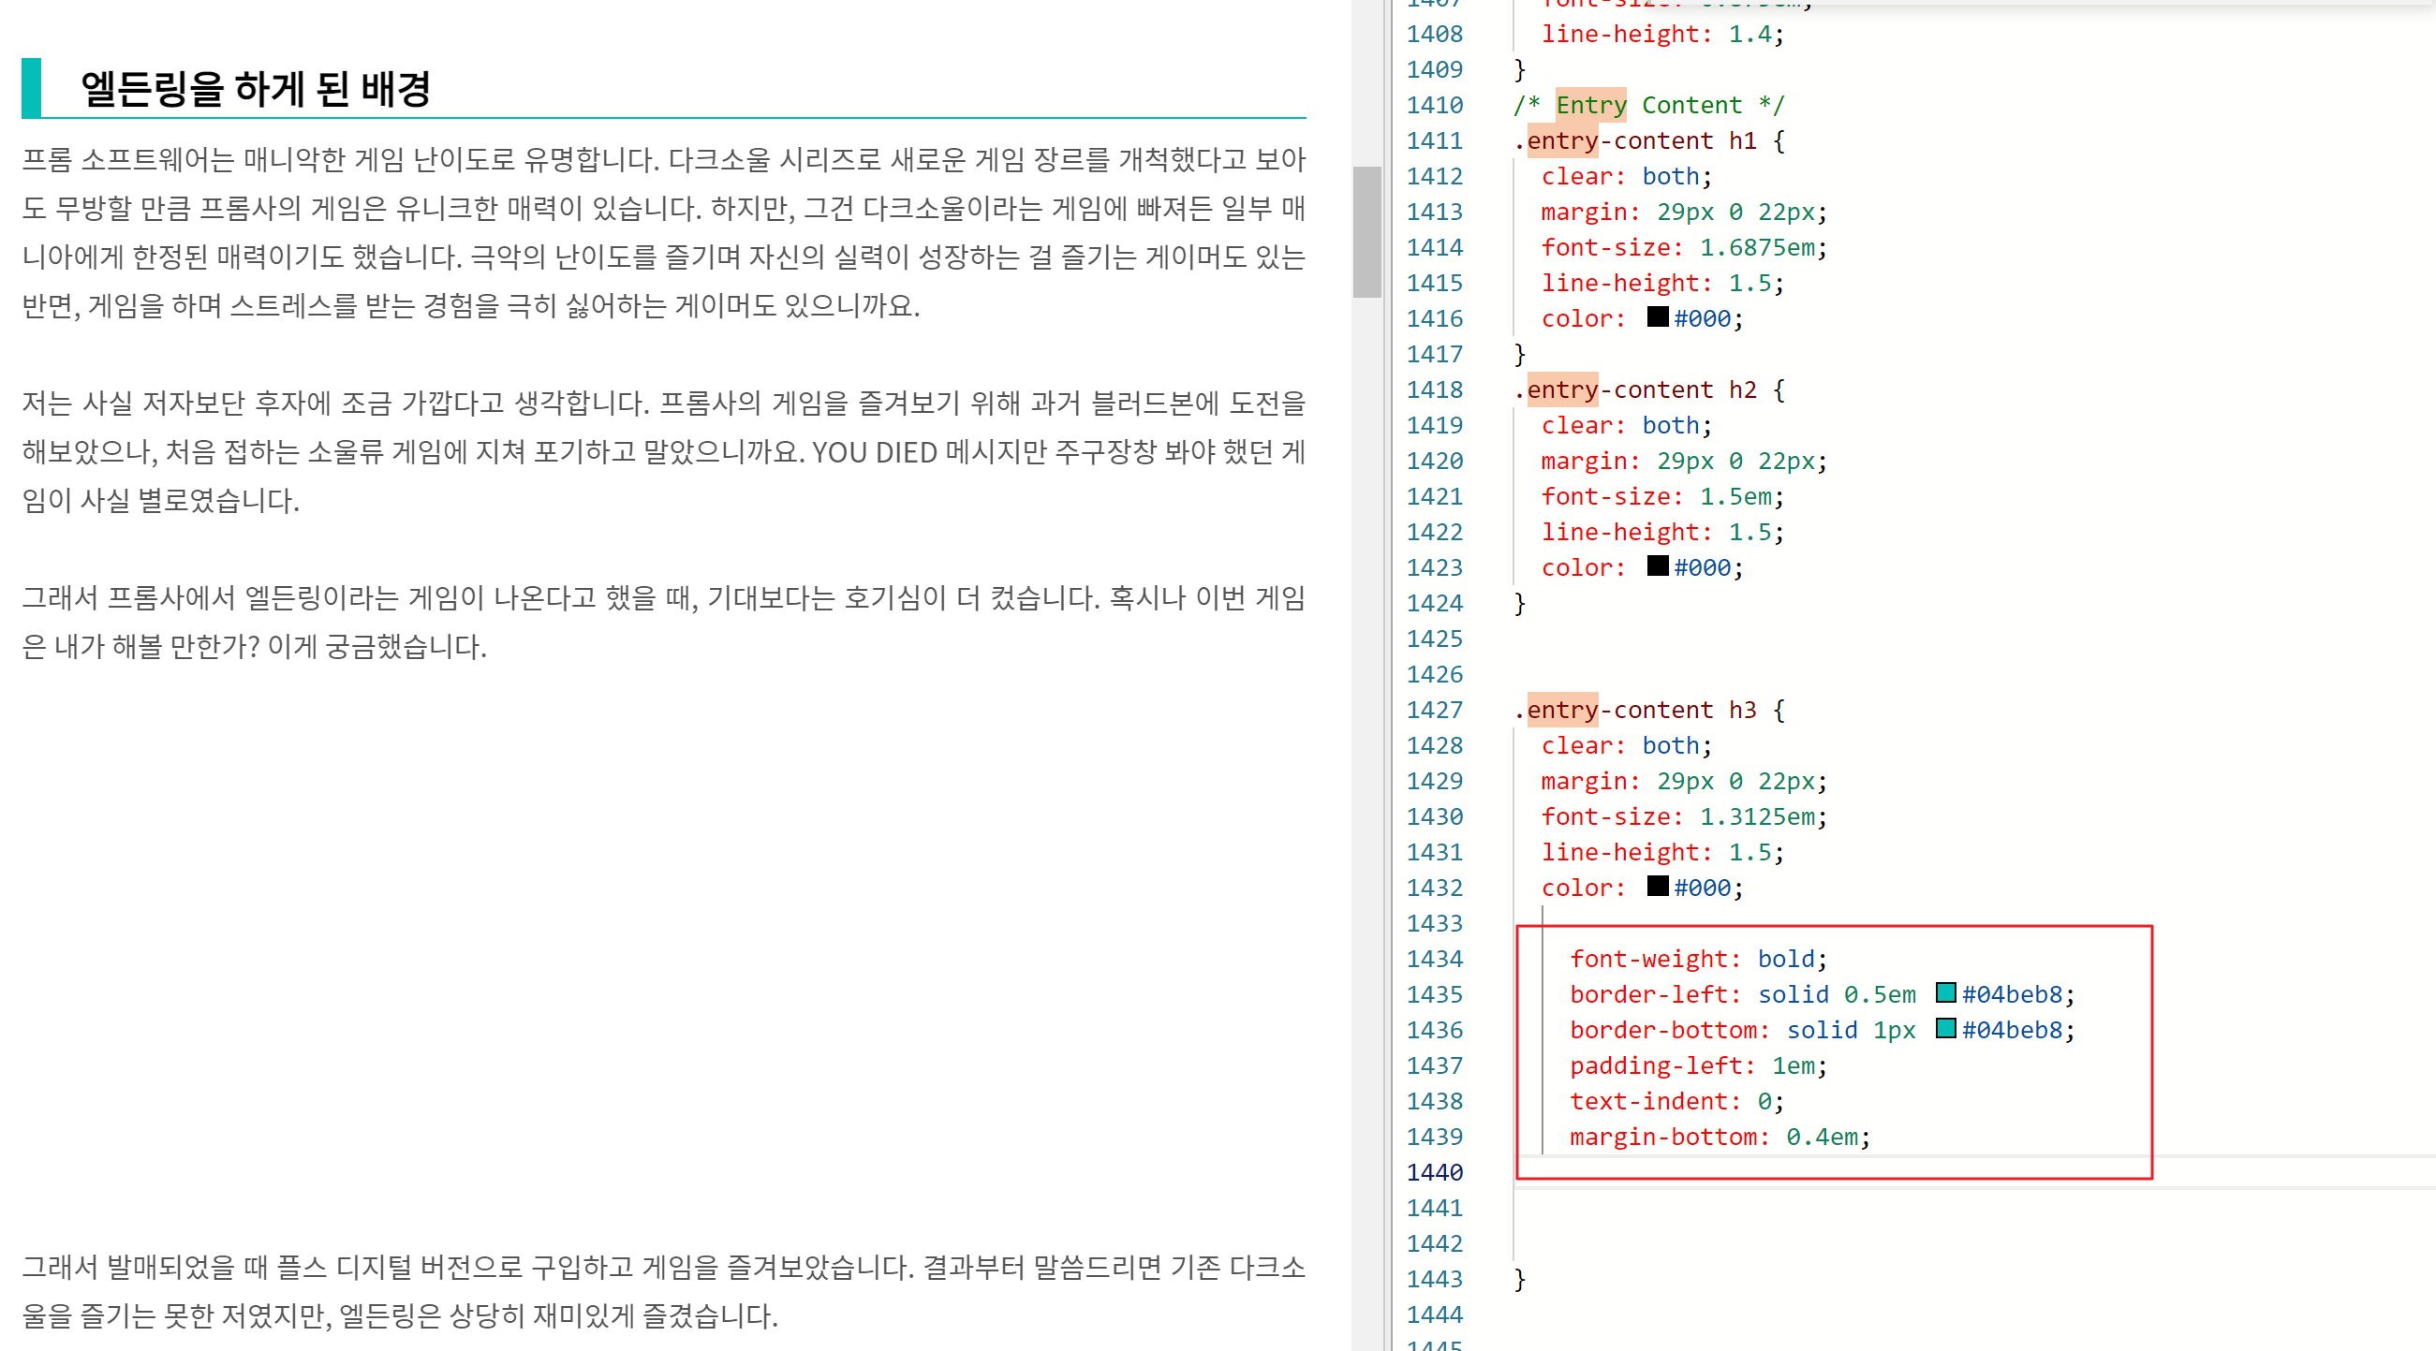Click the padding-left: 1em declaration
2436x1351 pixels.
[1697, 1065]
